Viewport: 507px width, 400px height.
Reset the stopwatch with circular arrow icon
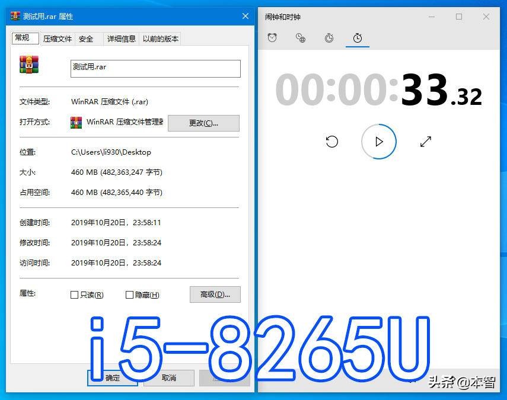[332, 142]
